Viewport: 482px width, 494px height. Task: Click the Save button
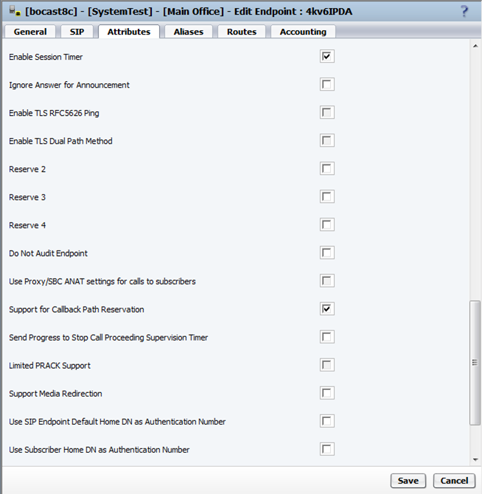point(408,481)
